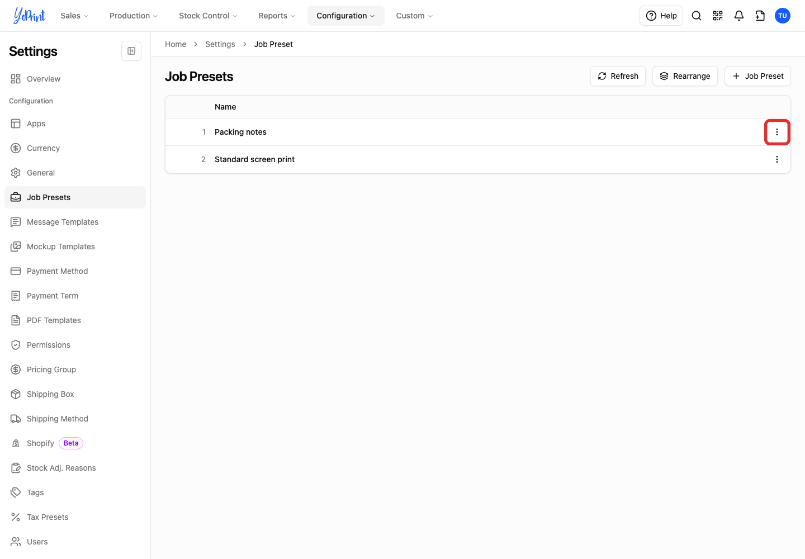Go to Permissions settings
805x559 pixels.
coord(75,345)
